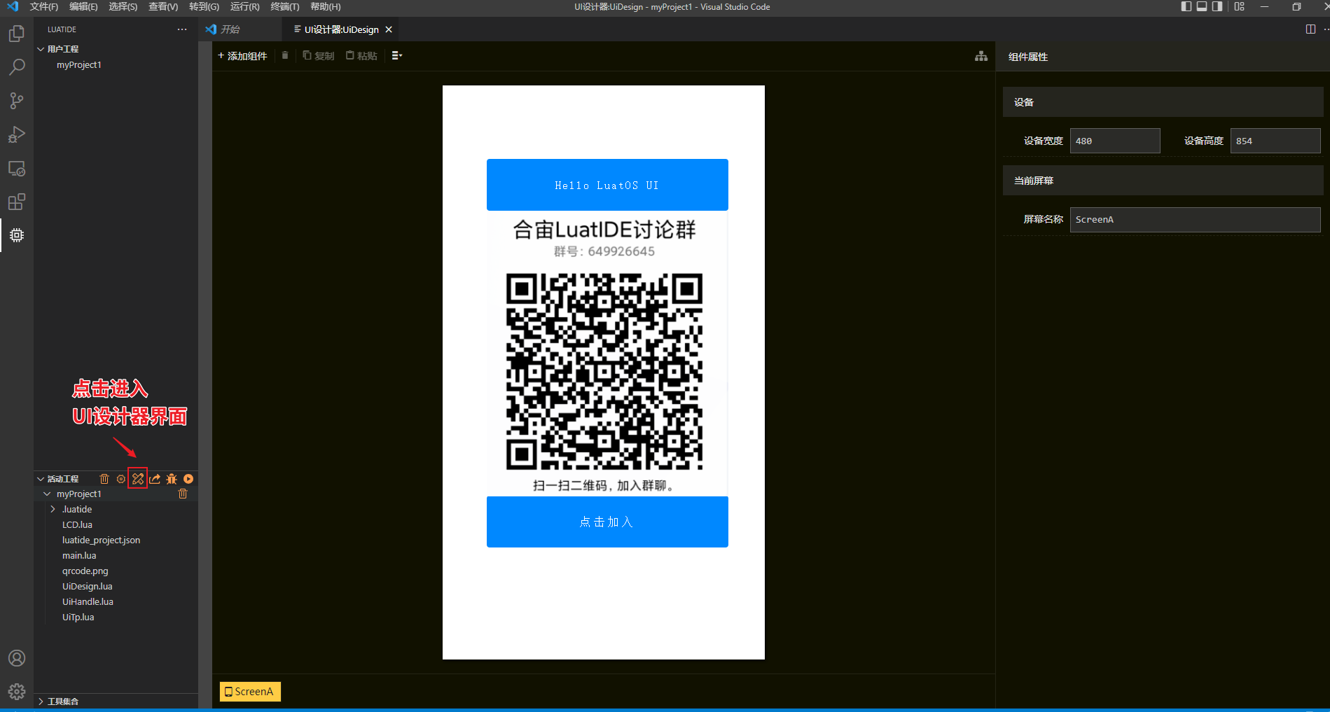Click the active project export arrow icon

click(155, 479)
